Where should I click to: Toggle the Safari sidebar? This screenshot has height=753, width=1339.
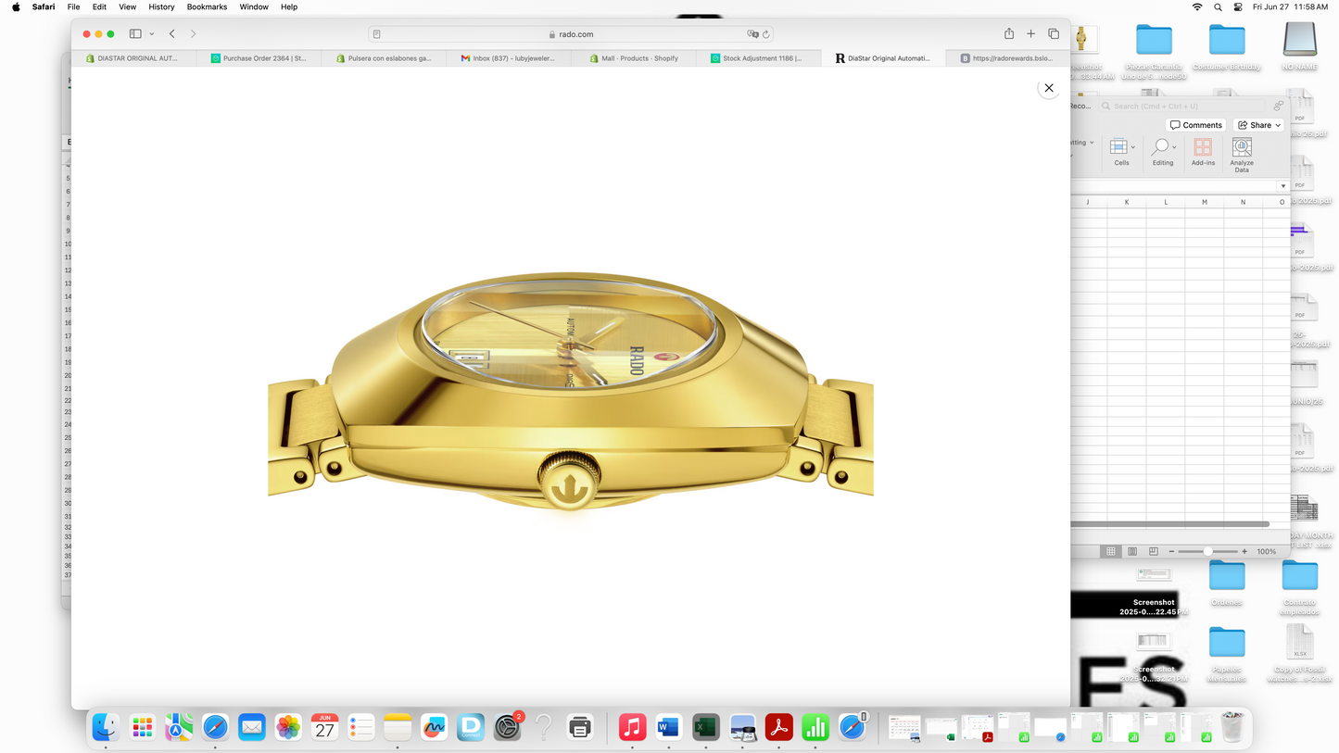pyautogui.click(x=135, y=34)
